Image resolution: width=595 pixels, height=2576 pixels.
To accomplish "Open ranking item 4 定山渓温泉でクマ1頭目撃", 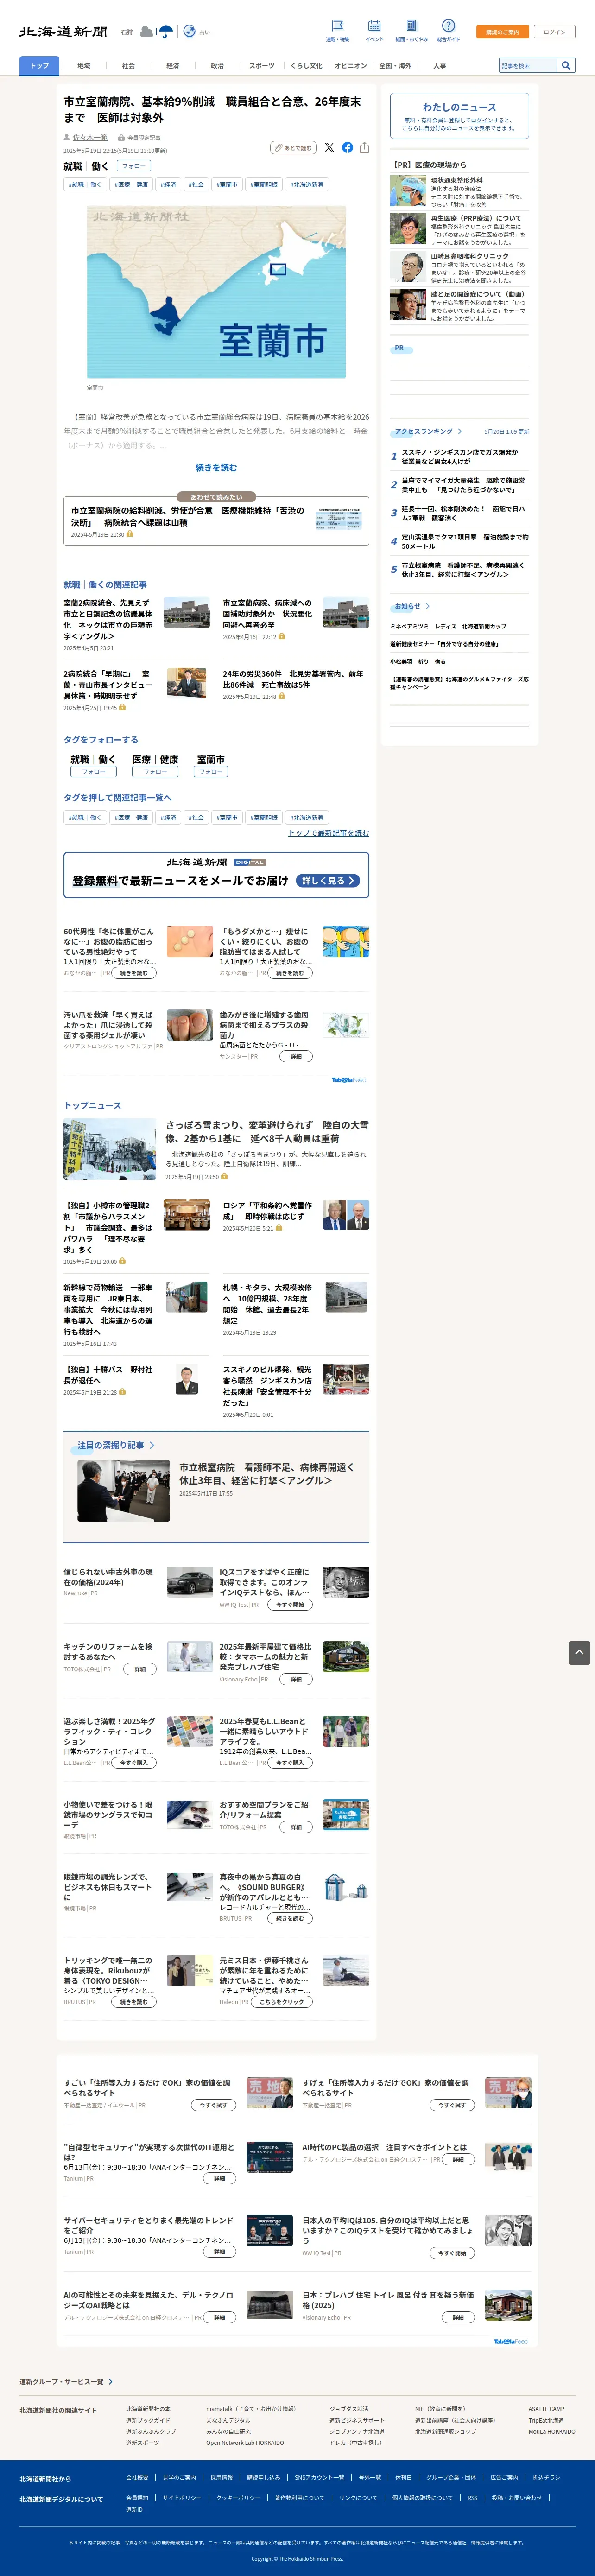I will pyautogui.click(x=465, y=542).
